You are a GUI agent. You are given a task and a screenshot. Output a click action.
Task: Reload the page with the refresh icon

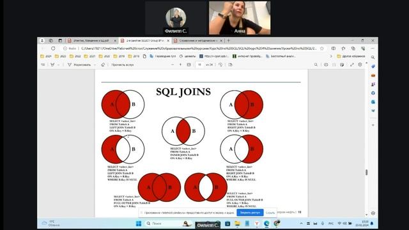click(x=53, y=49)
